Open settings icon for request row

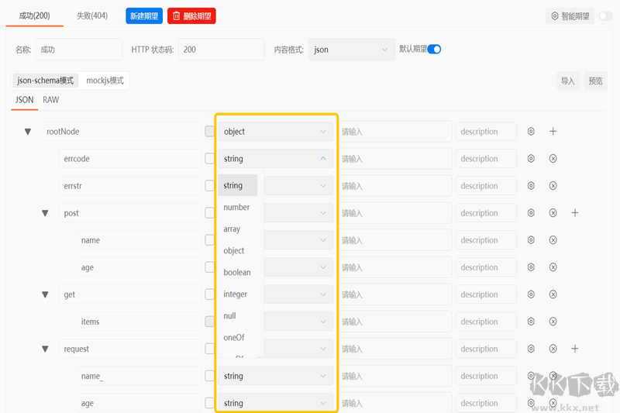point(531,349)
